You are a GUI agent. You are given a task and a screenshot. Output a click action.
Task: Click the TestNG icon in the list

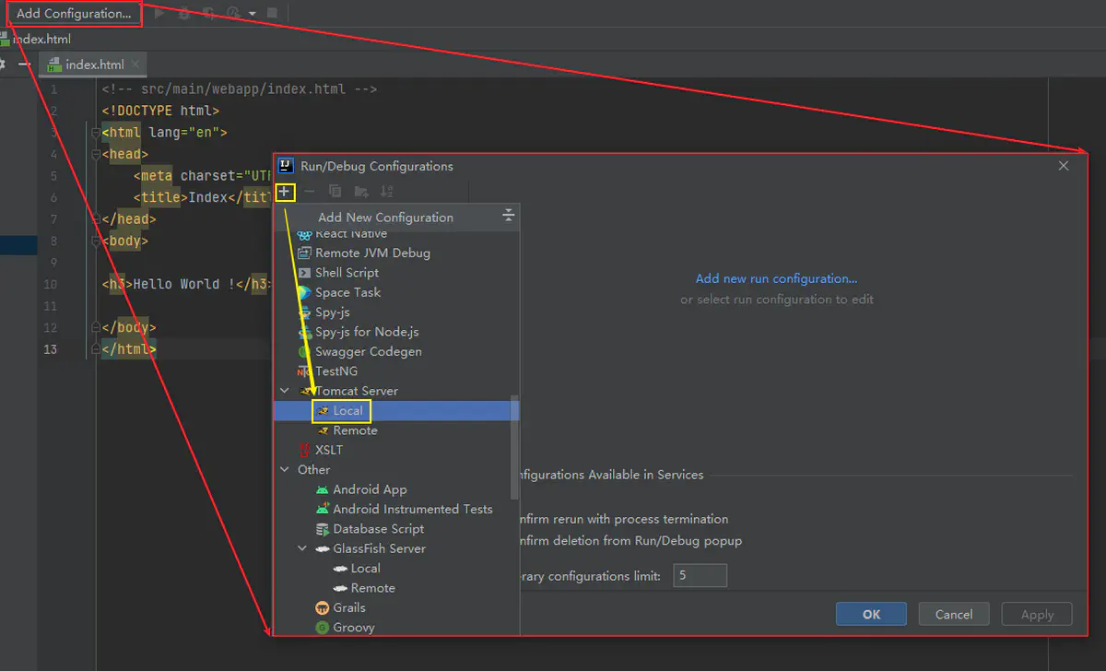304,371
